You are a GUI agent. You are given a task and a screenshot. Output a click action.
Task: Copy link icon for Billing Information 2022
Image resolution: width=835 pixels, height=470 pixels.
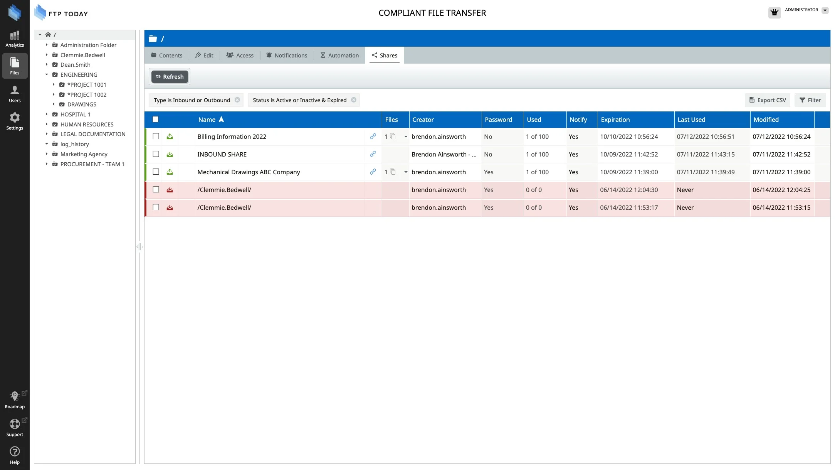point(373,136)
